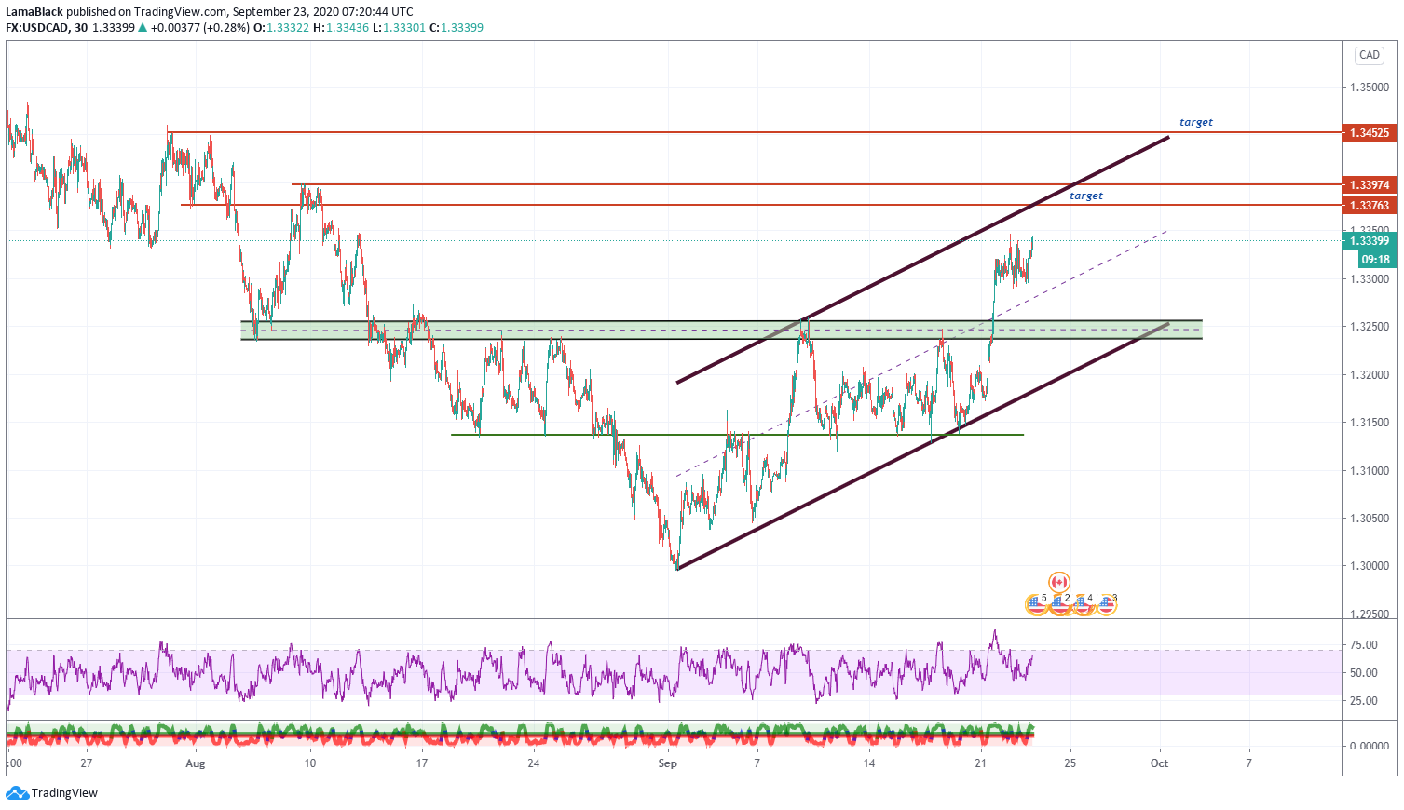The height and width of the screenshot is (810, 1404).
Task: Click the FX:USDCAD symbol text
Action: [37, 28]
